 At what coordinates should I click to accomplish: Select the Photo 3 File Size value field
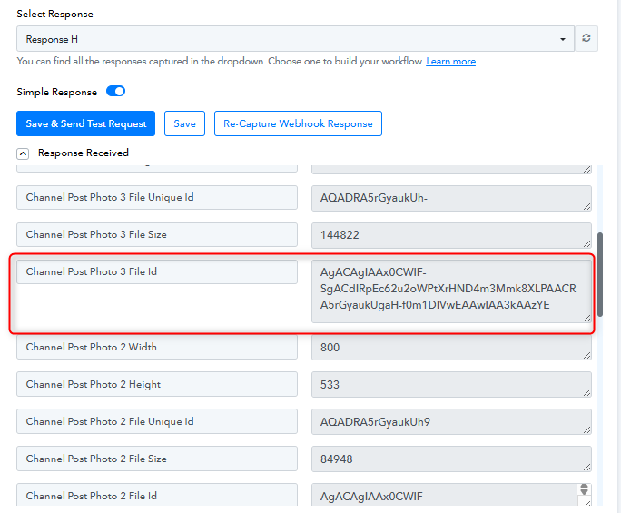point(451,235)
